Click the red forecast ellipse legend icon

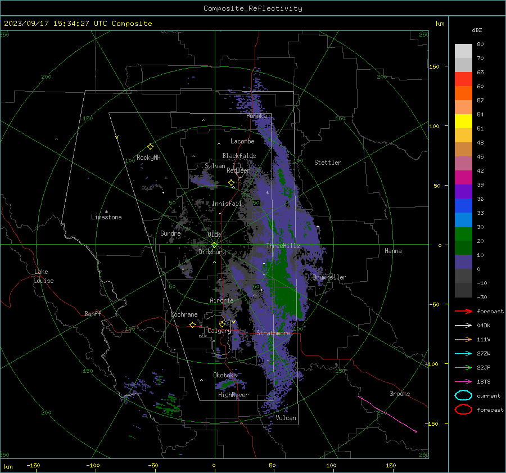click(x=463, y=409)
